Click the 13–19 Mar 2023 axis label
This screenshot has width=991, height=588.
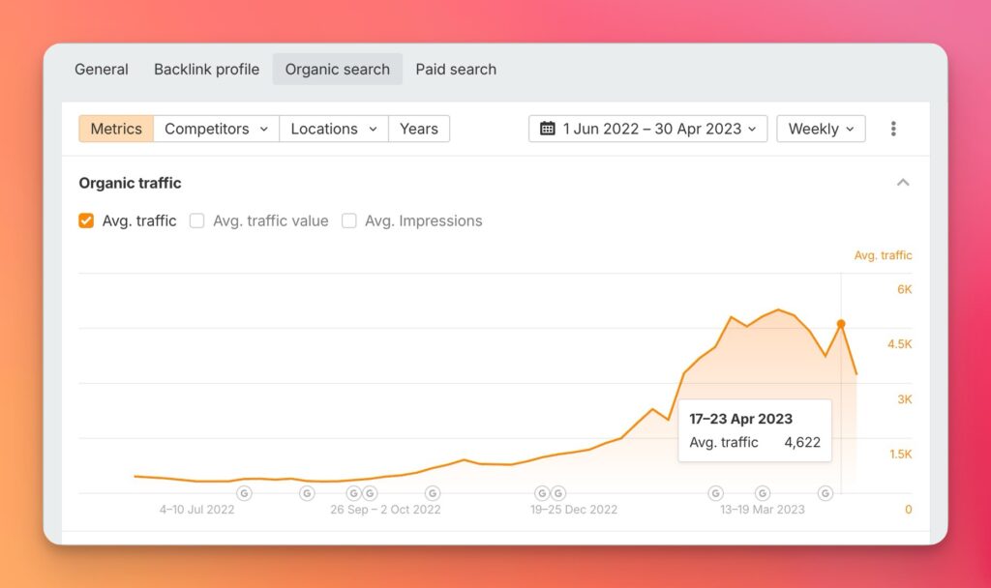pos(763,510)
